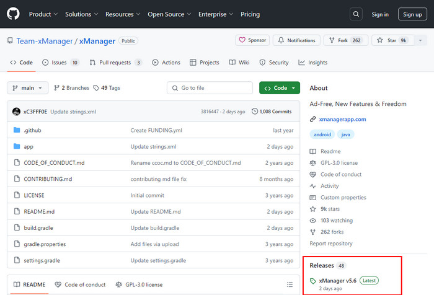Open the app folder
The width and height of the screenshot is (434, 295).
tap(29, 147)
